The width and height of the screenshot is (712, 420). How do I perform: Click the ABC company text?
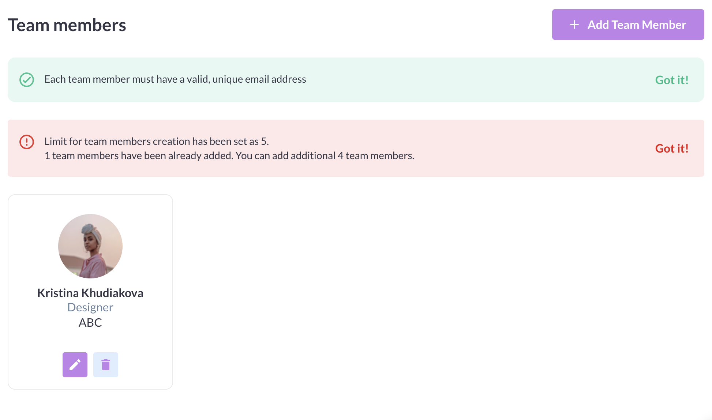point(90,323)
